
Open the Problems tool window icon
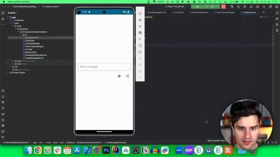click(x=3, y=120)
